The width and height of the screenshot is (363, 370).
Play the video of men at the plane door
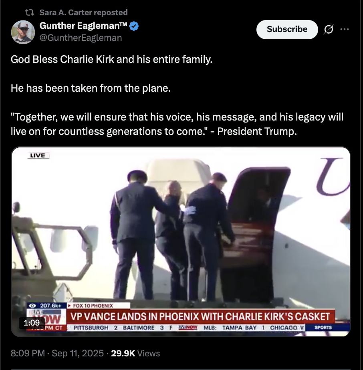pos(181,241)
